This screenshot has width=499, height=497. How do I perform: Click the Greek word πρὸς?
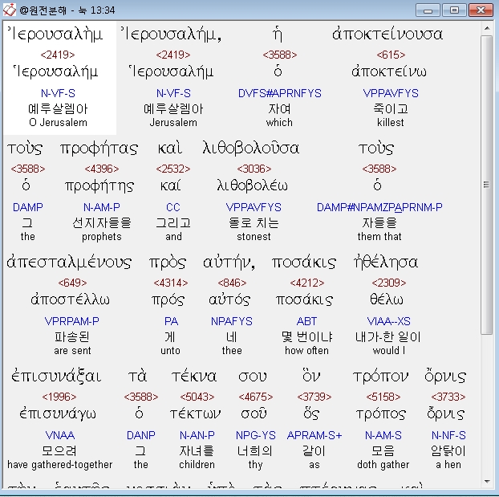click(168, 263)
